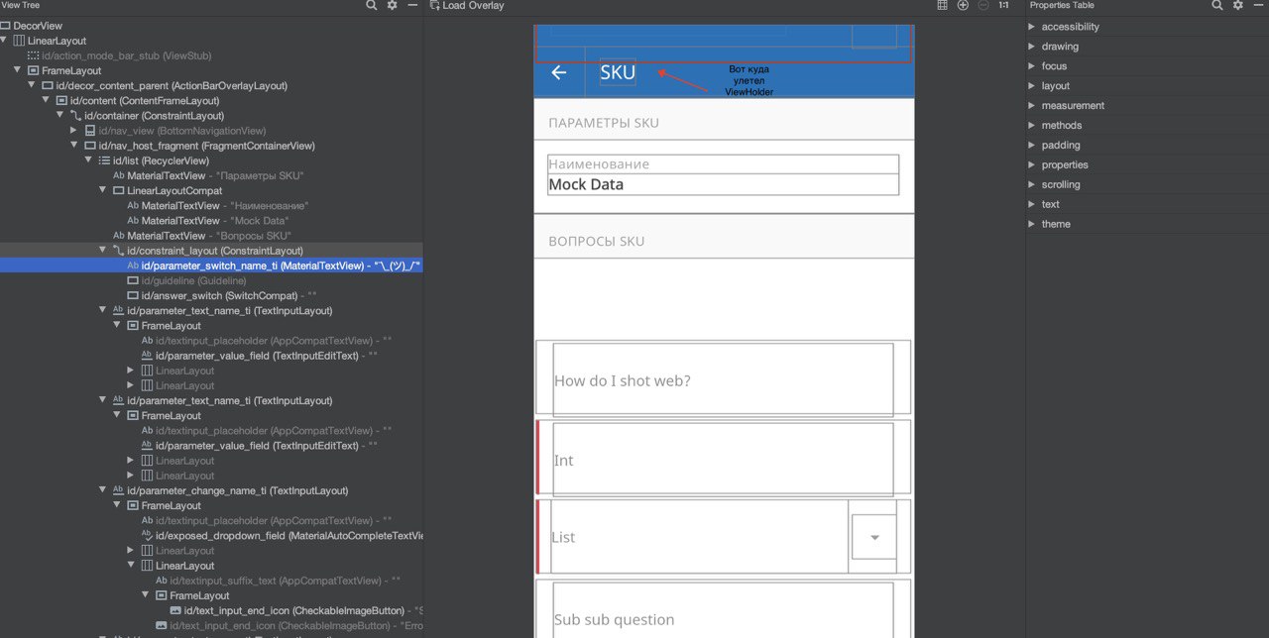Click the Int input field in preview
Screen dimensions: 1269x638
tap(723, 458)
